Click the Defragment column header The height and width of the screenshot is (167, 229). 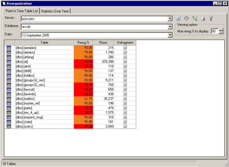(x=125, y=43)
